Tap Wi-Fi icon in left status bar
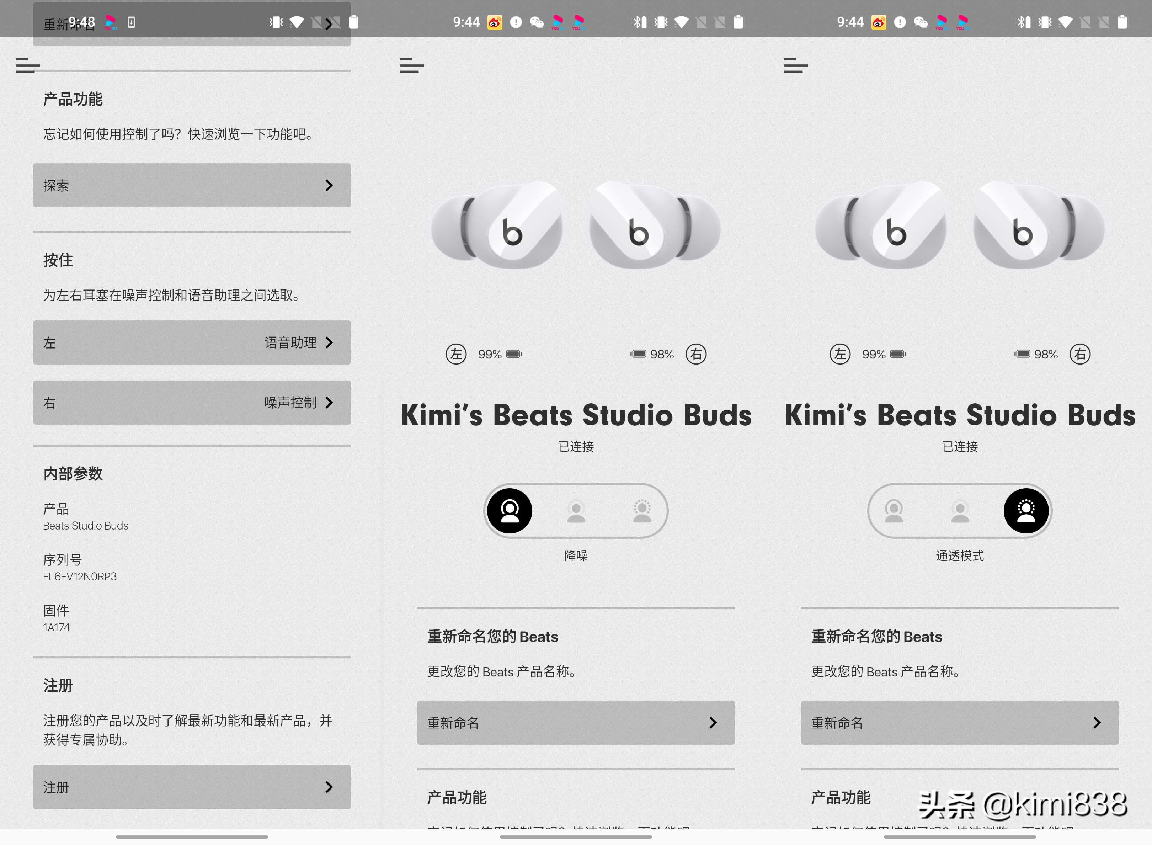This screenshot has height=845, width=1152. (x=297, y=22)
